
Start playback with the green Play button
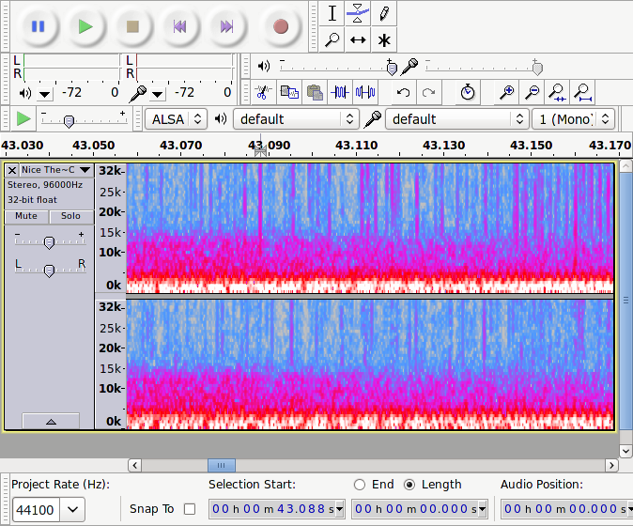[x=85, y=26]
